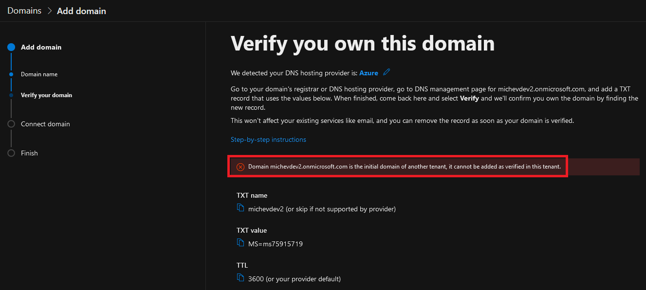Open Step-by-step instructions link
The image size is (646, 290).
268,139
